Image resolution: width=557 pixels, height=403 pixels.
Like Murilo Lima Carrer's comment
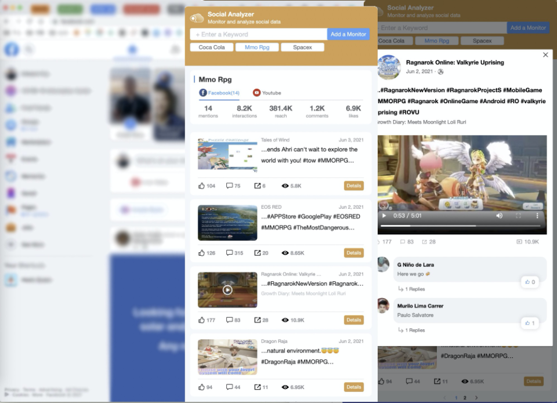click(530, 323)
